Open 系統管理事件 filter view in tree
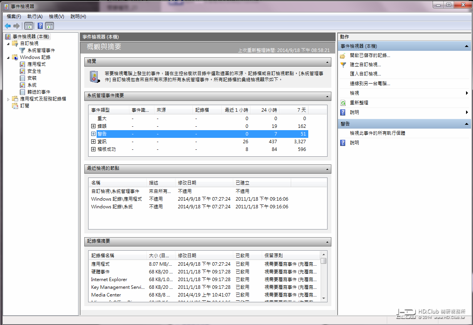Screen dimensions: 473x325 41,50
